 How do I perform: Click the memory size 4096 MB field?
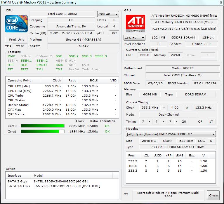tap(150, 95)
